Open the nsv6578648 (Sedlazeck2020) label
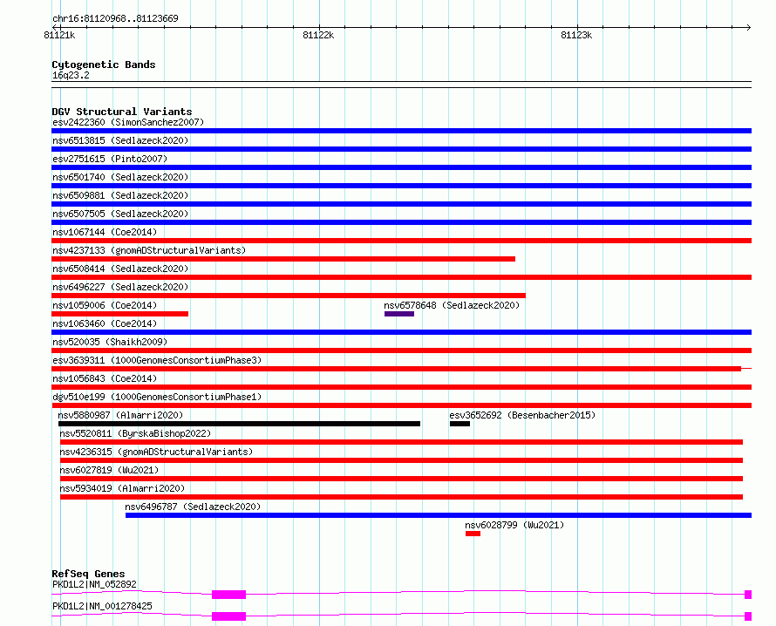The image size is (776, 626). tap(452, 305)
